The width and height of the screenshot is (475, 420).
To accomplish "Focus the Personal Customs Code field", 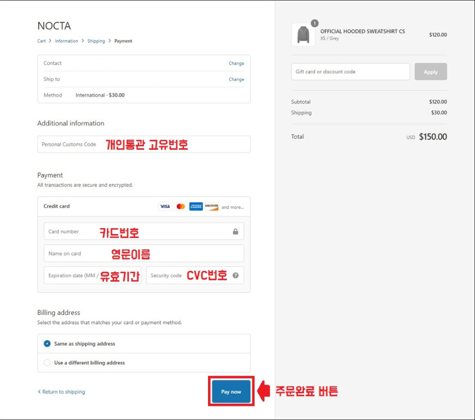I will point(144,144).
